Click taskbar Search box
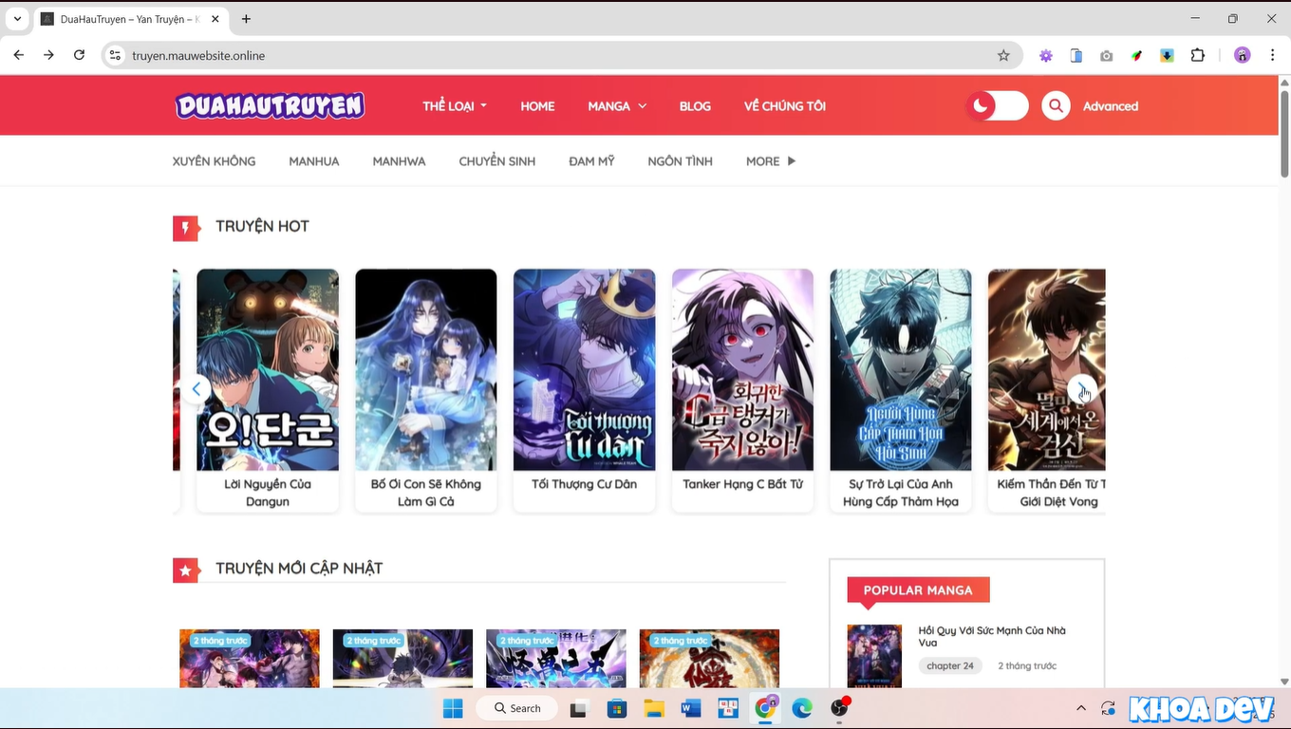The width and height of the screenshot is (1291, 729). click(x=517, y=708)
